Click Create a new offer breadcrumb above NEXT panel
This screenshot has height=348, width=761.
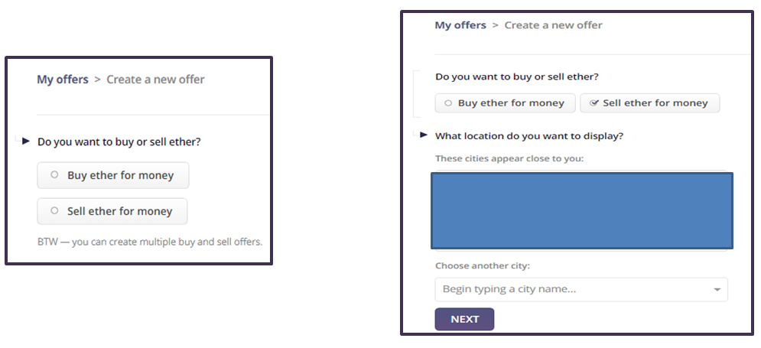[x=553, y=25]
